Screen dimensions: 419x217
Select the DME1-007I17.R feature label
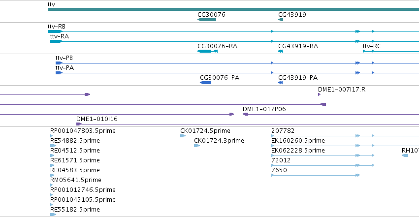pos(342,90)
